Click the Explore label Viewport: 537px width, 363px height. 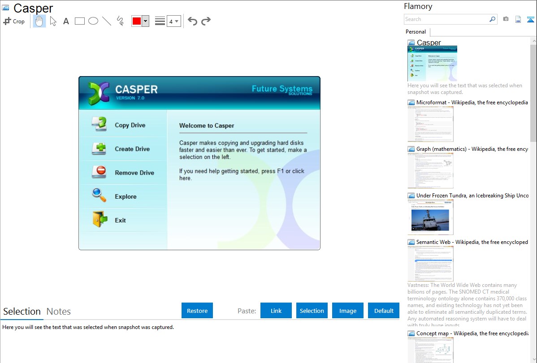(126, 197)
